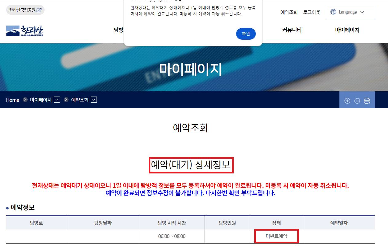388x250 pixels.
Task: Click the 상태 column header
Action: click(x=276, y=223)
